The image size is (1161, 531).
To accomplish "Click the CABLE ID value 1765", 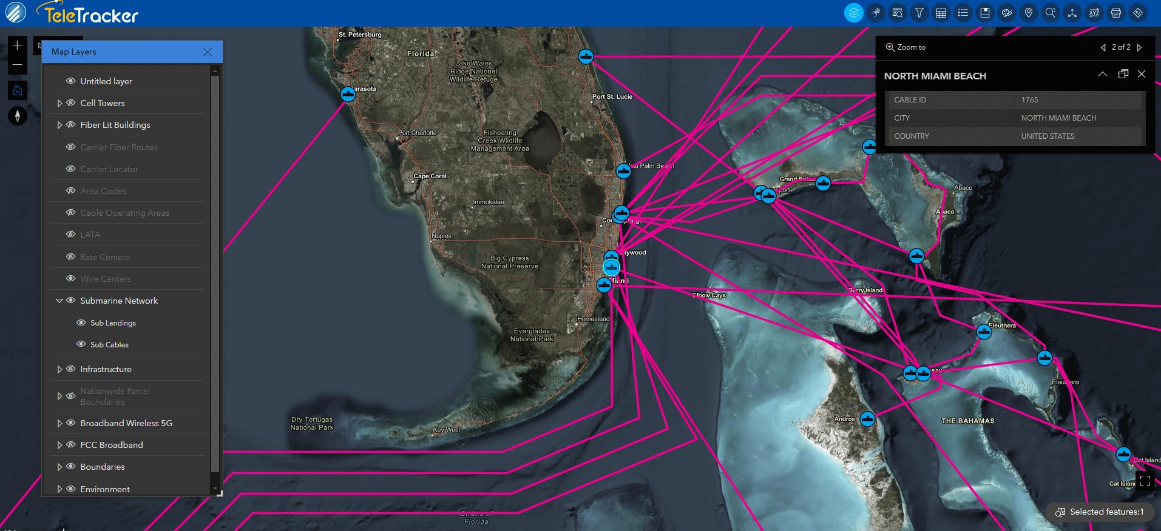I will coord(1029,100).
